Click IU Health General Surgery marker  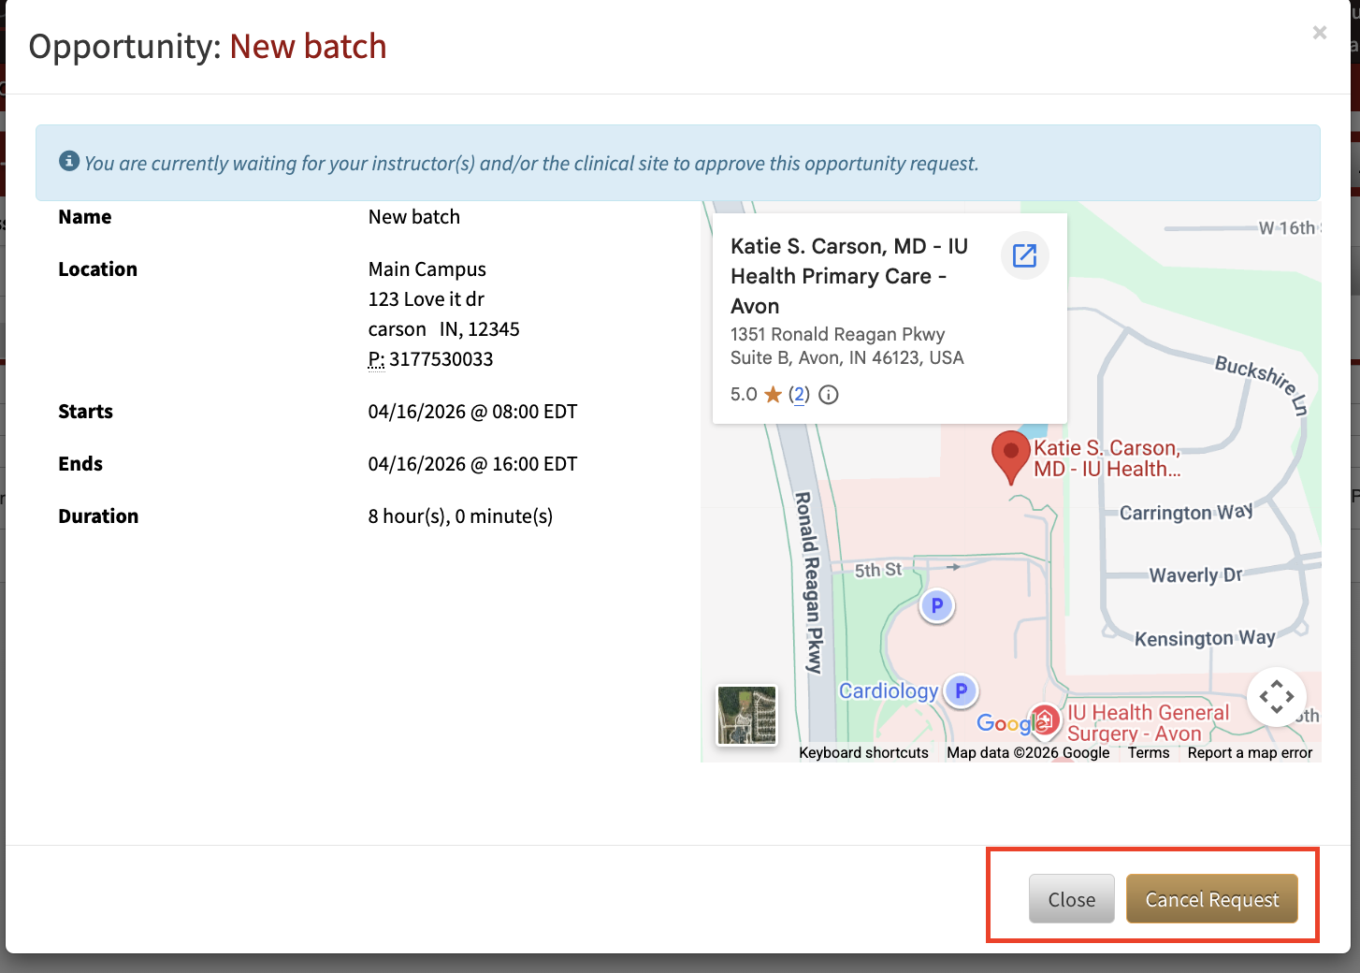[x=1045, y=720]
